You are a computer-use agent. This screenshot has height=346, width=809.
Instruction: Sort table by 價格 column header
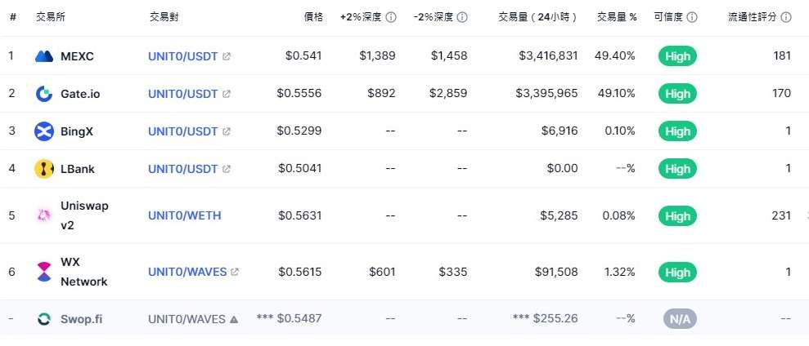pos(313,17)
